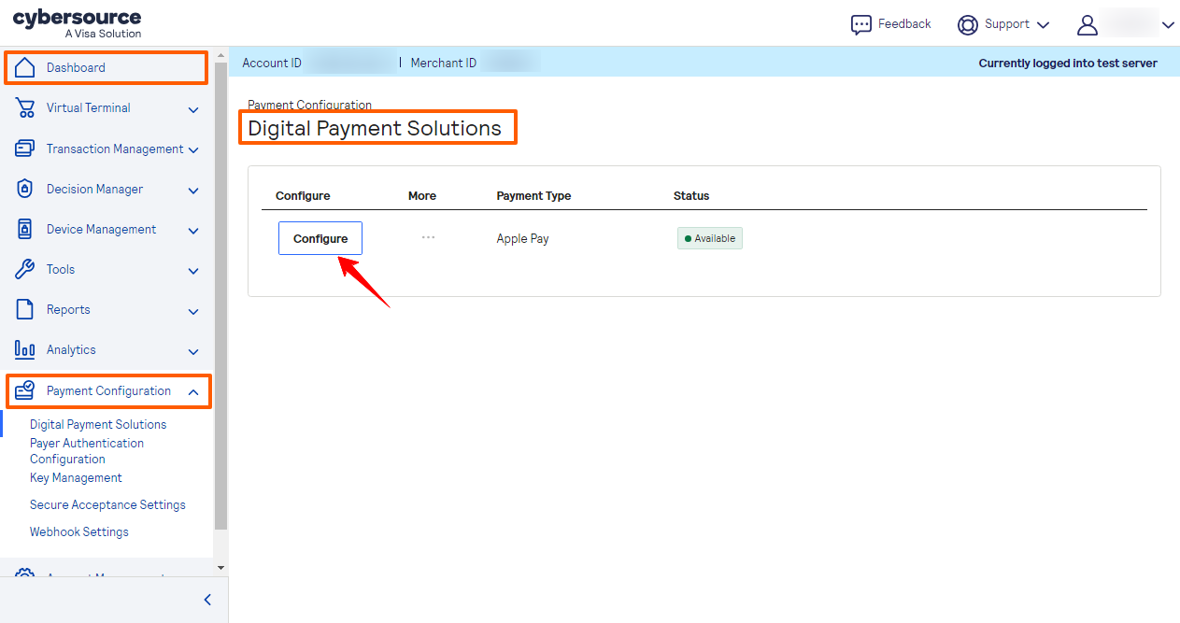
Task: Open Webhook Settings from the sidebar
Action: coord(78,531)
